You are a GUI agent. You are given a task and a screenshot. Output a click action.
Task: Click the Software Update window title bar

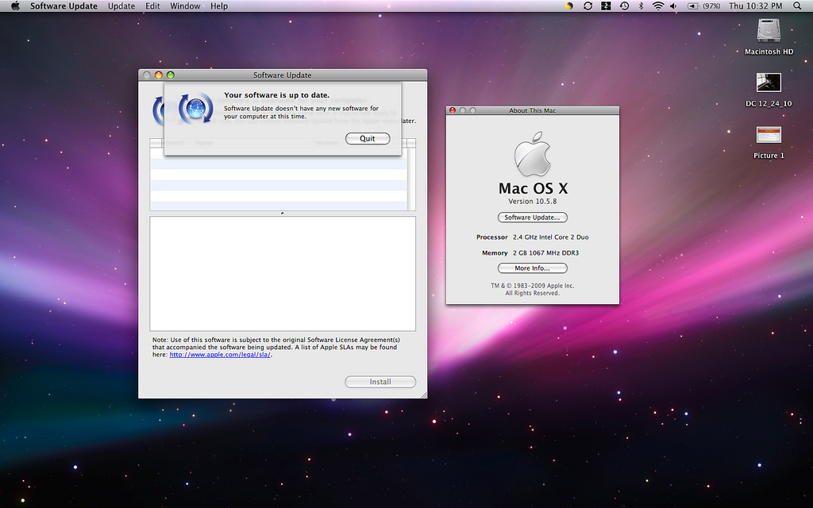point(283,75)
